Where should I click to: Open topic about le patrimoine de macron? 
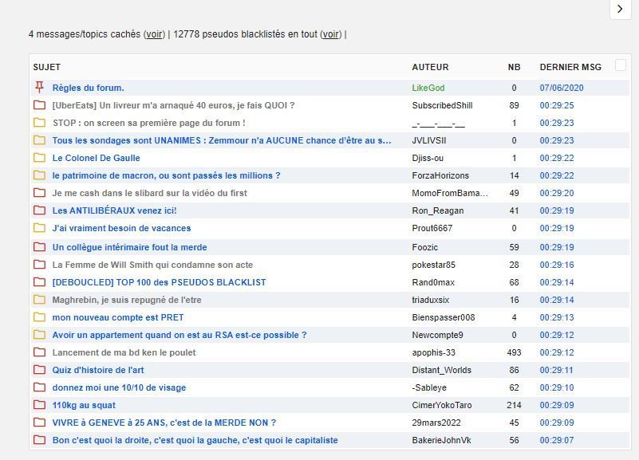click(166, 175)
